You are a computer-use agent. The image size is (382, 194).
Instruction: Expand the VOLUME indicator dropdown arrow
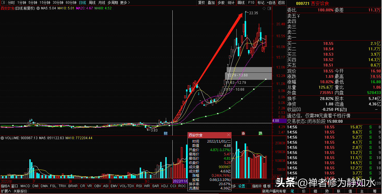(x=2, y=138)
